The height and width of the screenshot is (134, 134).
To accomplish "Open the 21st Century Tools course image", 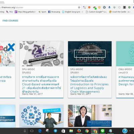I will [42, 54].
